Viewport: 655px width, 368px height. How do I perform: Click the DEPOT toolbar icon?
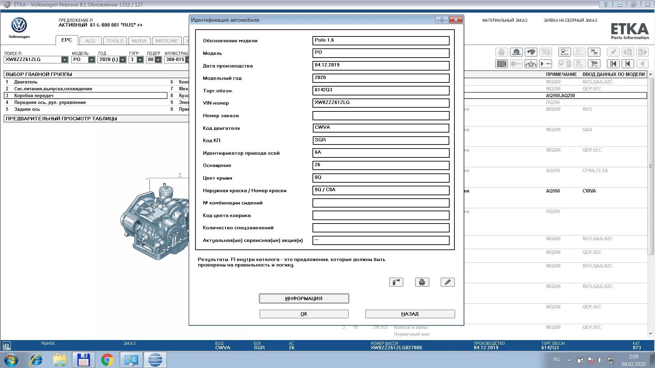579,52
